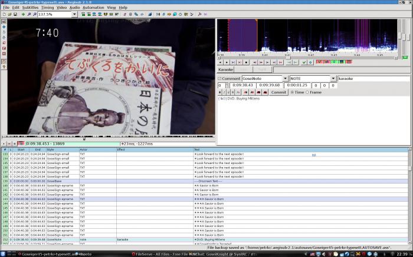Screen dimensions: 413x257
Task: Open the Automation menu
Action: tap(93, 7)
